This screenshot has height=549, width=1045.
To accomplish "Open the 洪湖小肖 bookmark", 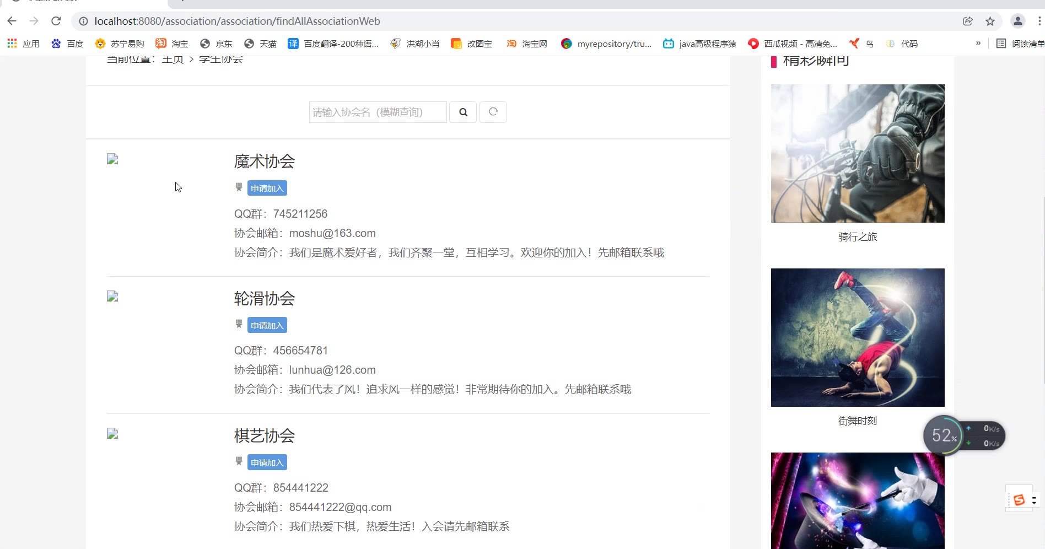I will point(415,44).
